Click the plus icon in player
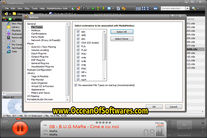This screenshot has height=138, width=207. (170, 135)
